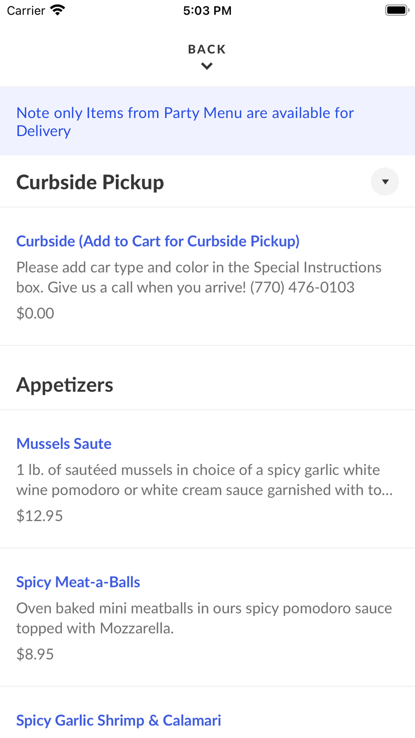Tap the Curbside Pickup section heading
The image size is (415, 738).
pos(90,182)
